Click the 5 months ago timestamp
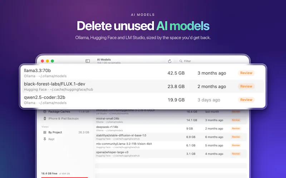Screen dimensions: 286x178 point(214,145)
